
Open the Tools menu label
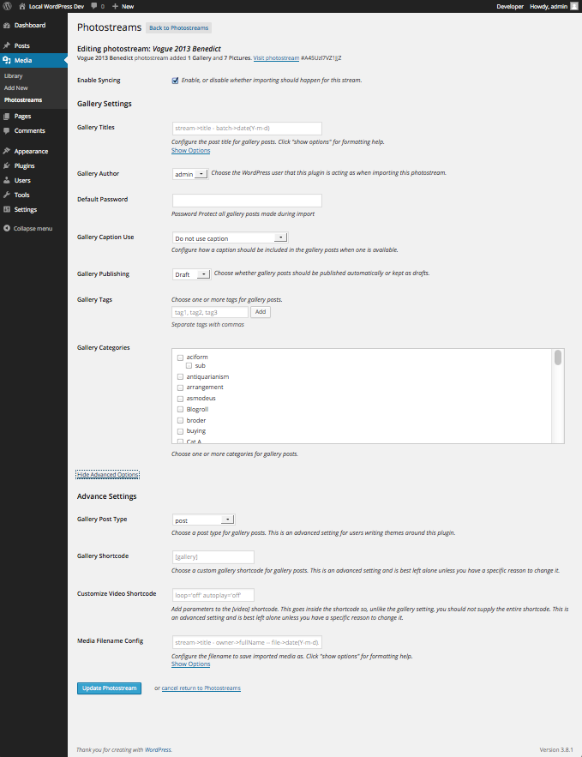[21, 195]
